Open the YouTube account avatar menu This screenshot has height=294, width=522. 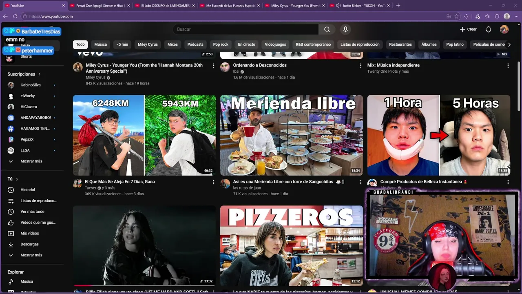504,29
